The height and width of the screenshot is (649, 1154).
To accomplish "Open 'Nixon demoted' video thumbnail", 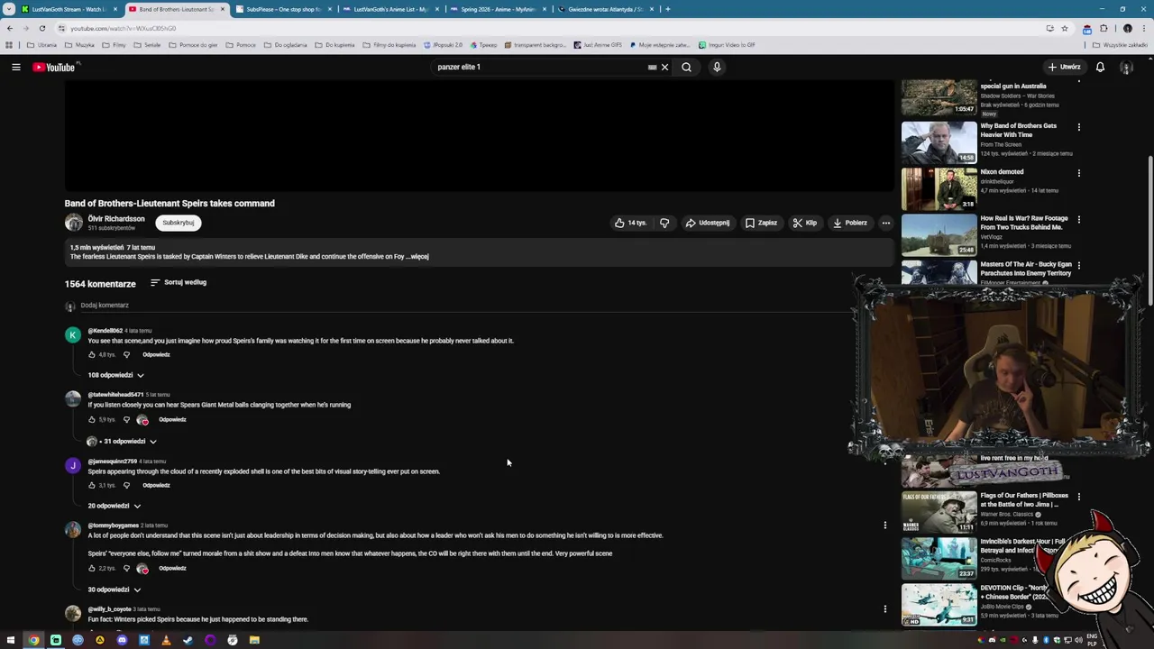I will [939, 188].
